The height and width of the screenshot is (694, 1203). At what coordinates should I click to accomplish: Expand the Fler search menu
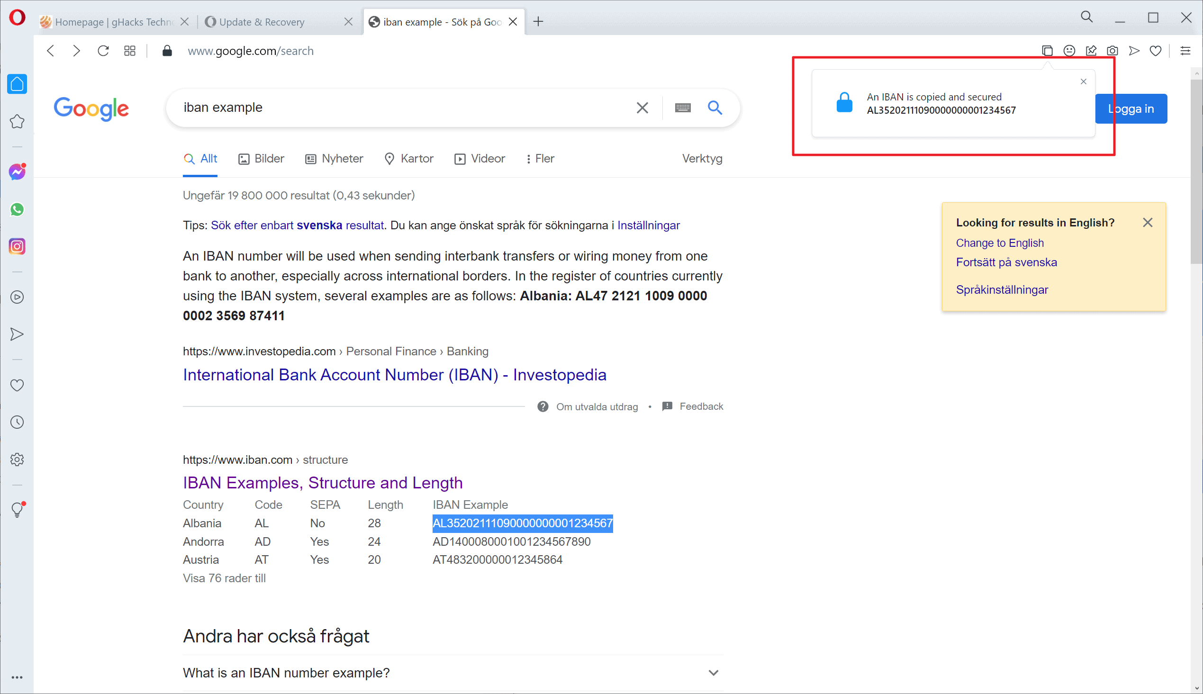[540, 159]
